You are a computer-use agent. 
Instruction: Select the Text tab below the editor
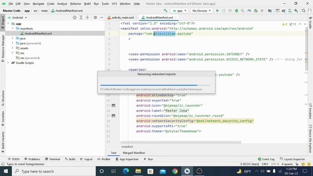click(x=113, y=153)
